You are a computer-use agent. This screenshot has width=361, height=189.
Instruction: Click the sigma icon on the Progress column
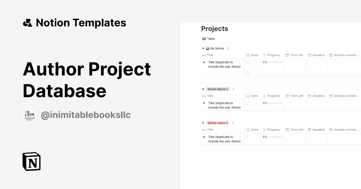coord(264,55)
